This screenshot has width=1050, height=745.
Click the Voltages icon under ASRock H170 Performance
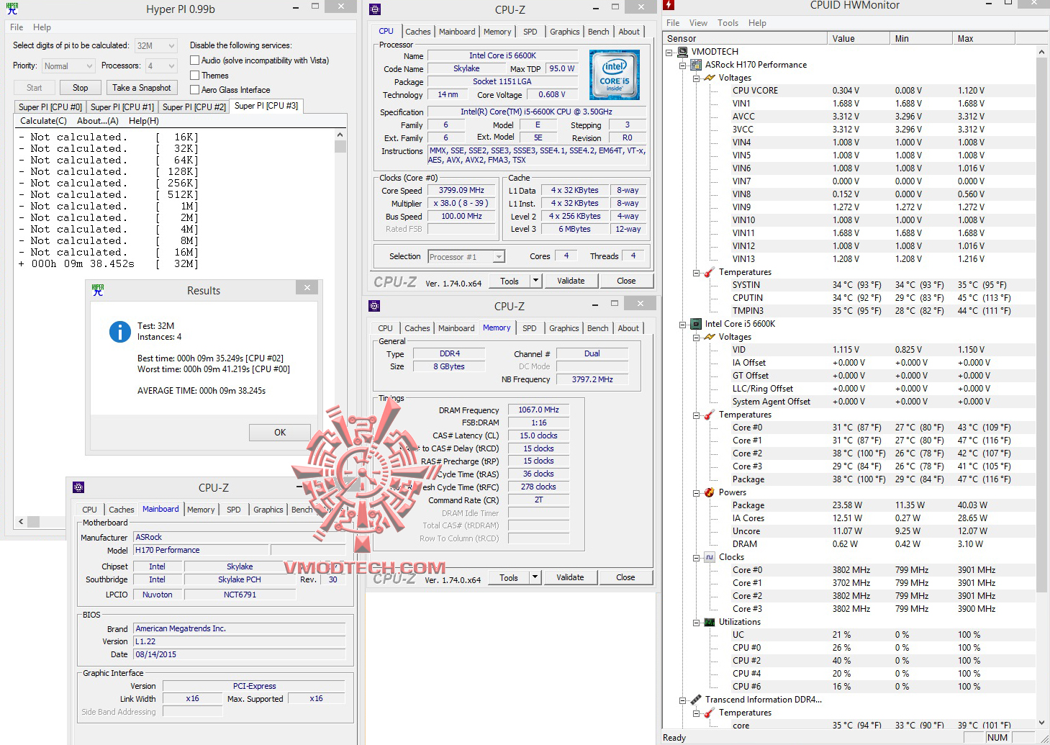pyautogui.click(x=710, y=78)
